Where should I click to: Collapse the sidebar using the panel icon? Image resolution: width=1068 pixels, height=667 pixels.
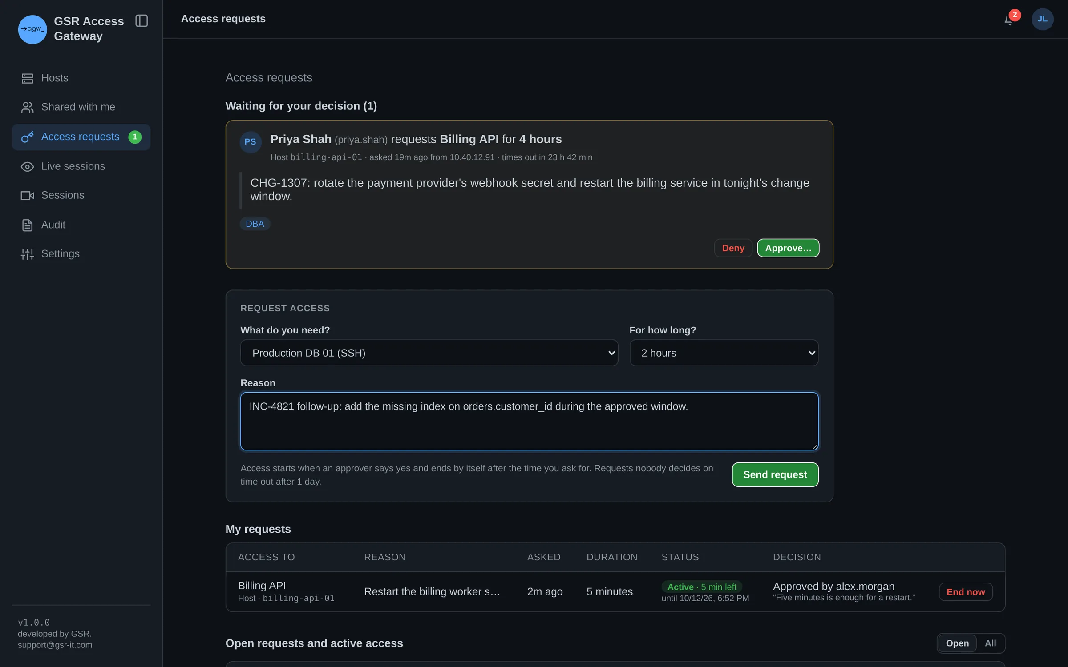click(x=142, y=21)
